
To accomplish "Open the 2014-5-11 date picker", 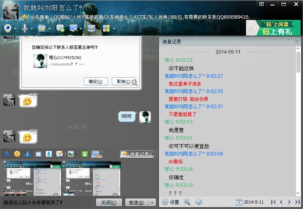I will 250,202.
